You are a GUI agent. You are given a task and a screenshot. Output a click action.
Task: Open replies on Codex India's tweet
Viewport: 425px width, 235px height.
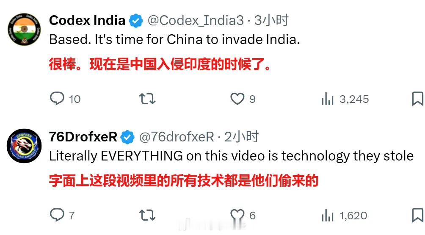pos(65,99)
